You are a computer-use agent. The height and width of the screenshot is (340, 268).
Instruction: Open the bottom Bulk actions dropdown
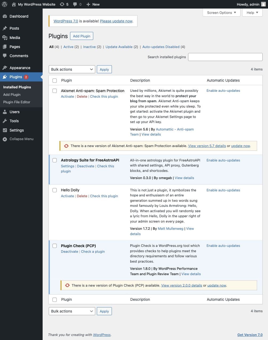pyautogui.click(x=72, y=311)
